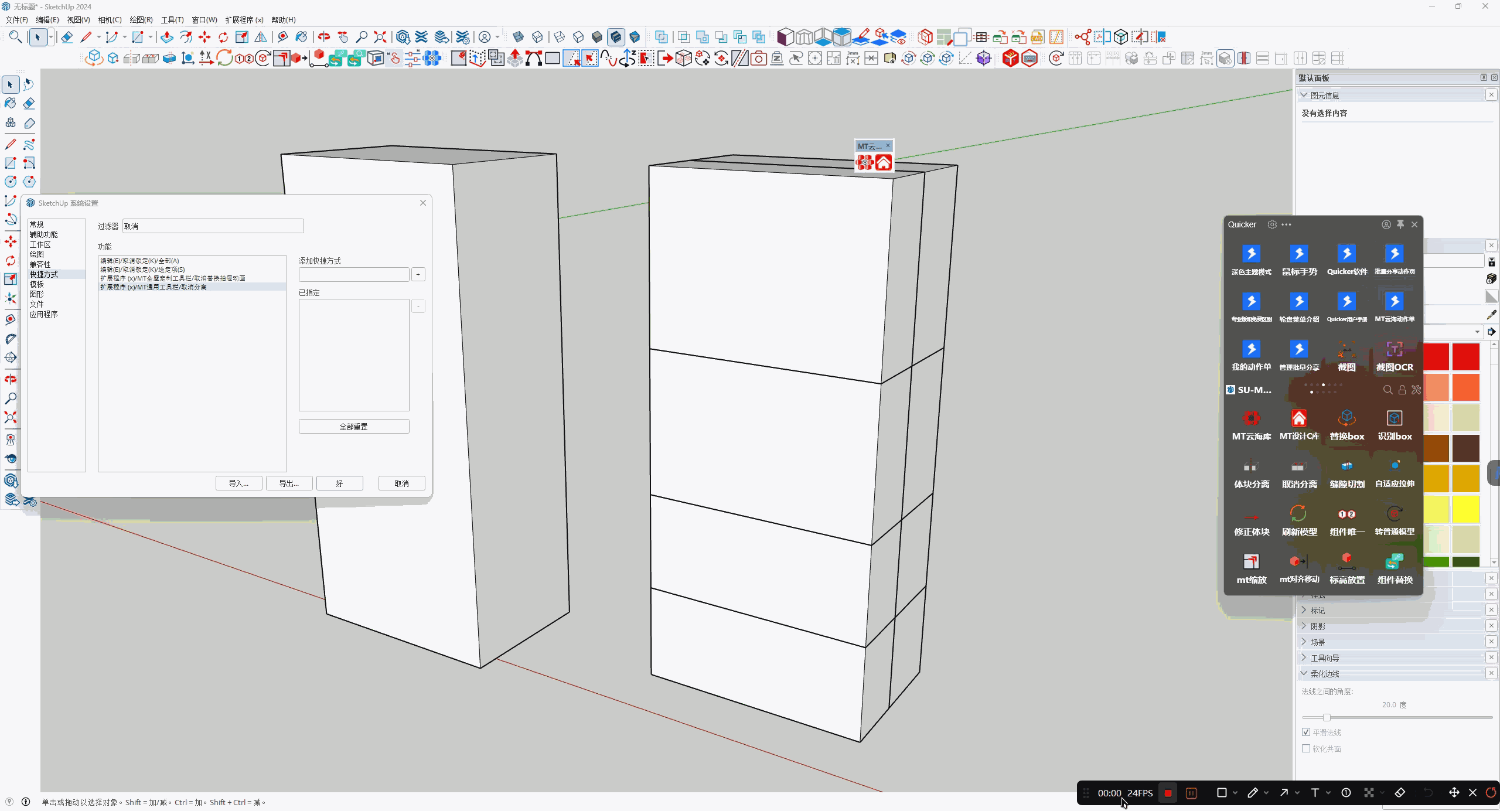Select the Paint Bucket tool in top toolbar
1500x811 pixels.
pyautogui.click(x=301, y=38)
